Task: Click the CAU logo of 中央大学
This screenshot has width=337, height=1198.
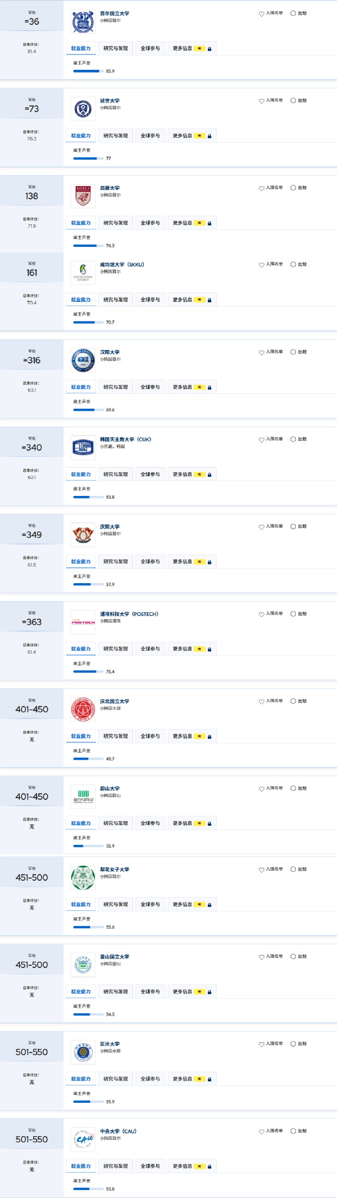Action: pos(83,1139)
